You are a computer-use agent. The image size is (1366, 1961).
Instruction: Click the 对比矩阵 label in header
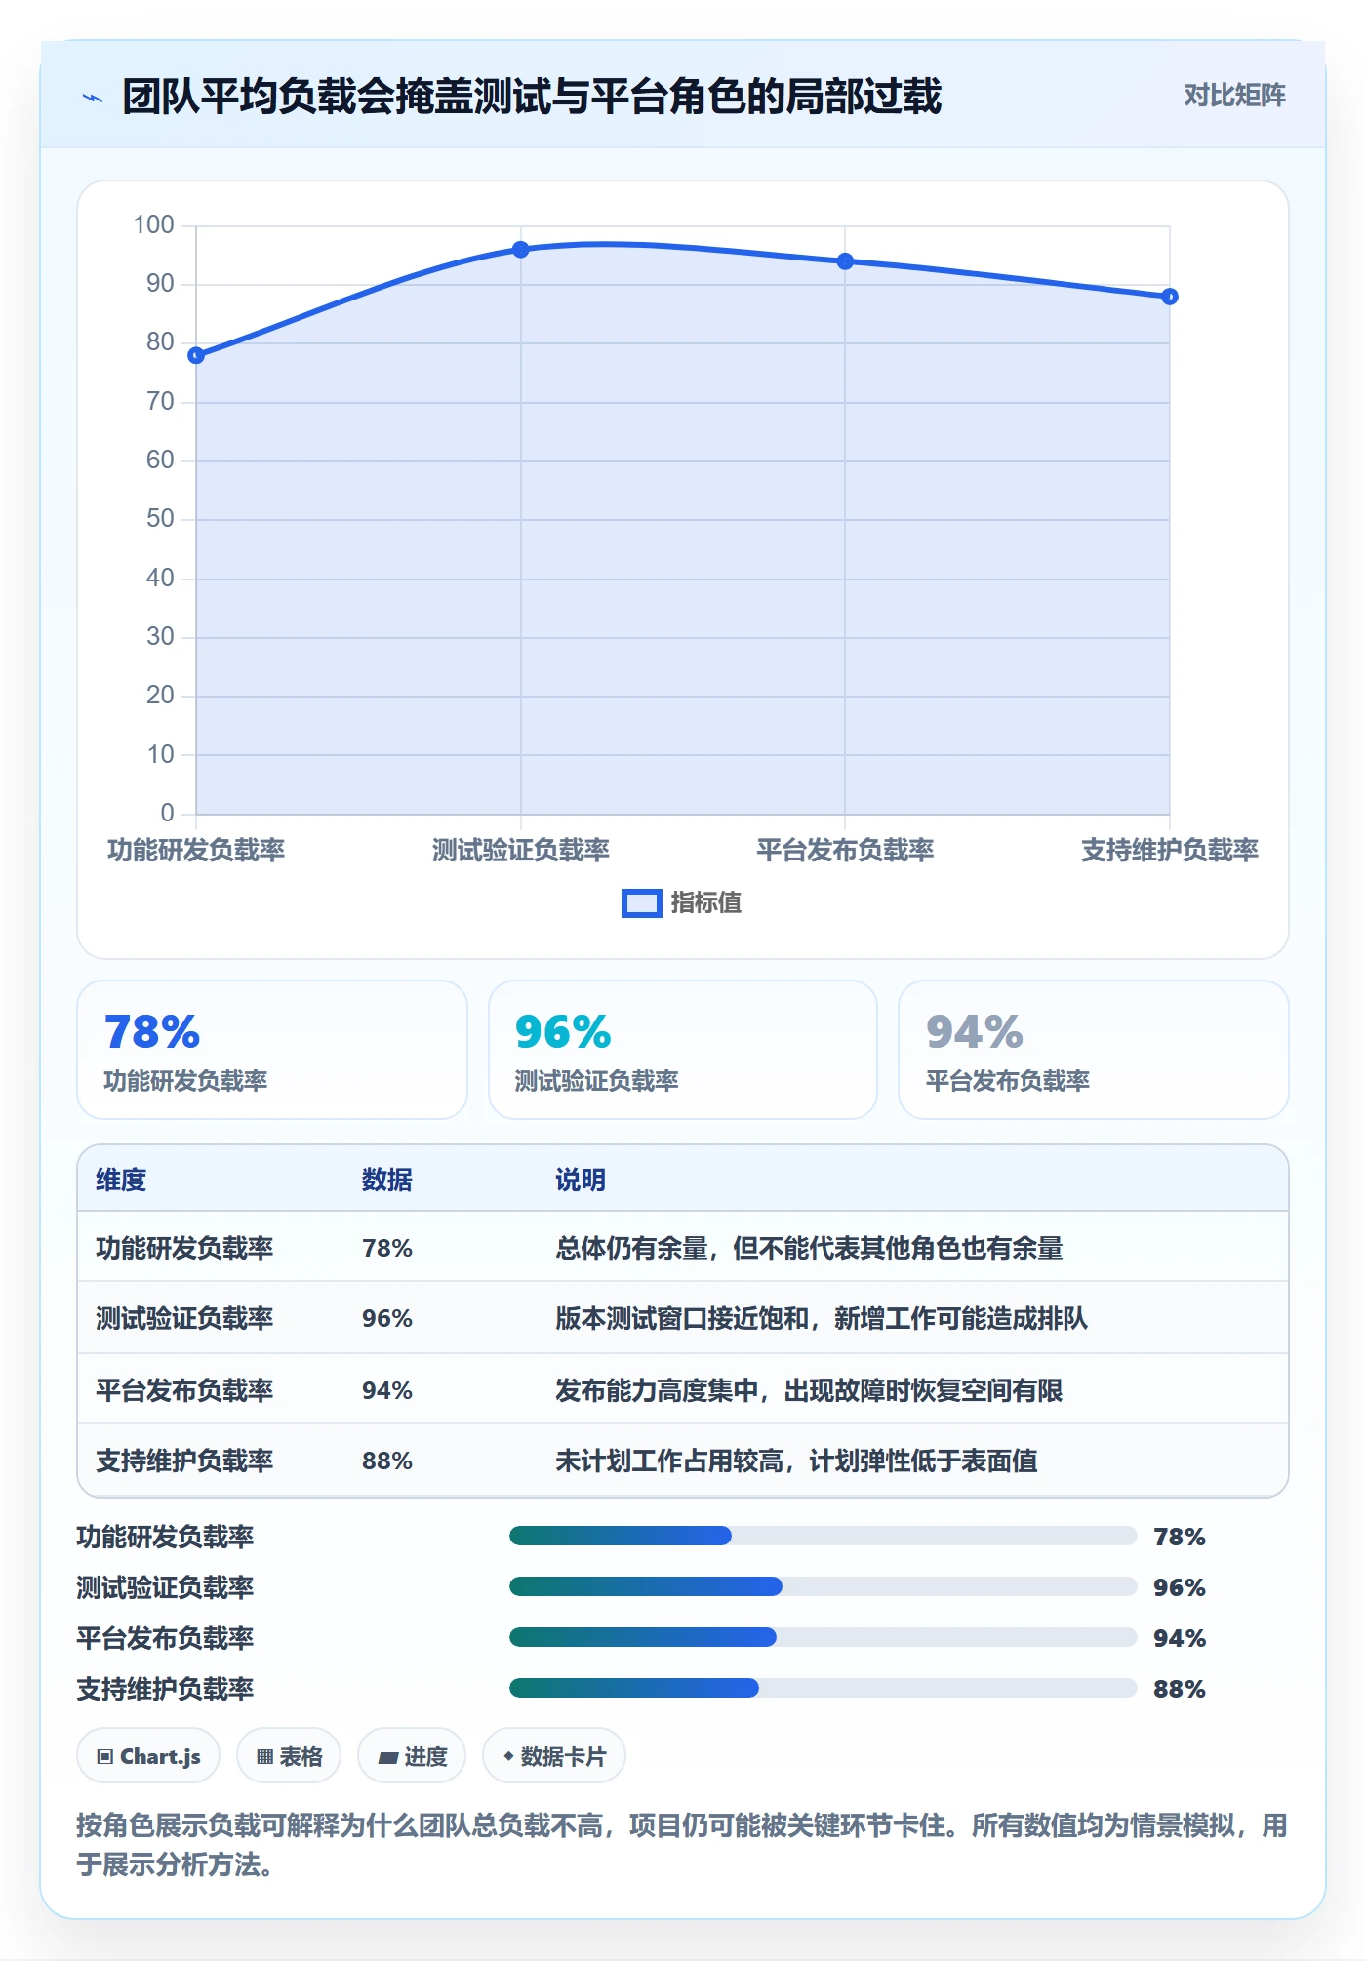(1234, 95)
